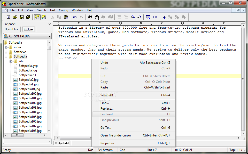Screen dimensions: 248x154
Task: Click the Replace binoculars A→B icon
Action: tap(97, 17)
